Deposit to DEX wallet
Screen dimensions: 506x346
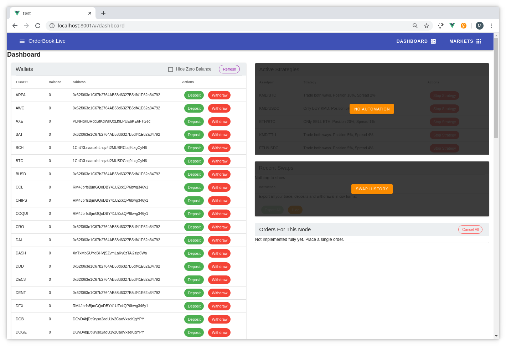pos(194,306)
